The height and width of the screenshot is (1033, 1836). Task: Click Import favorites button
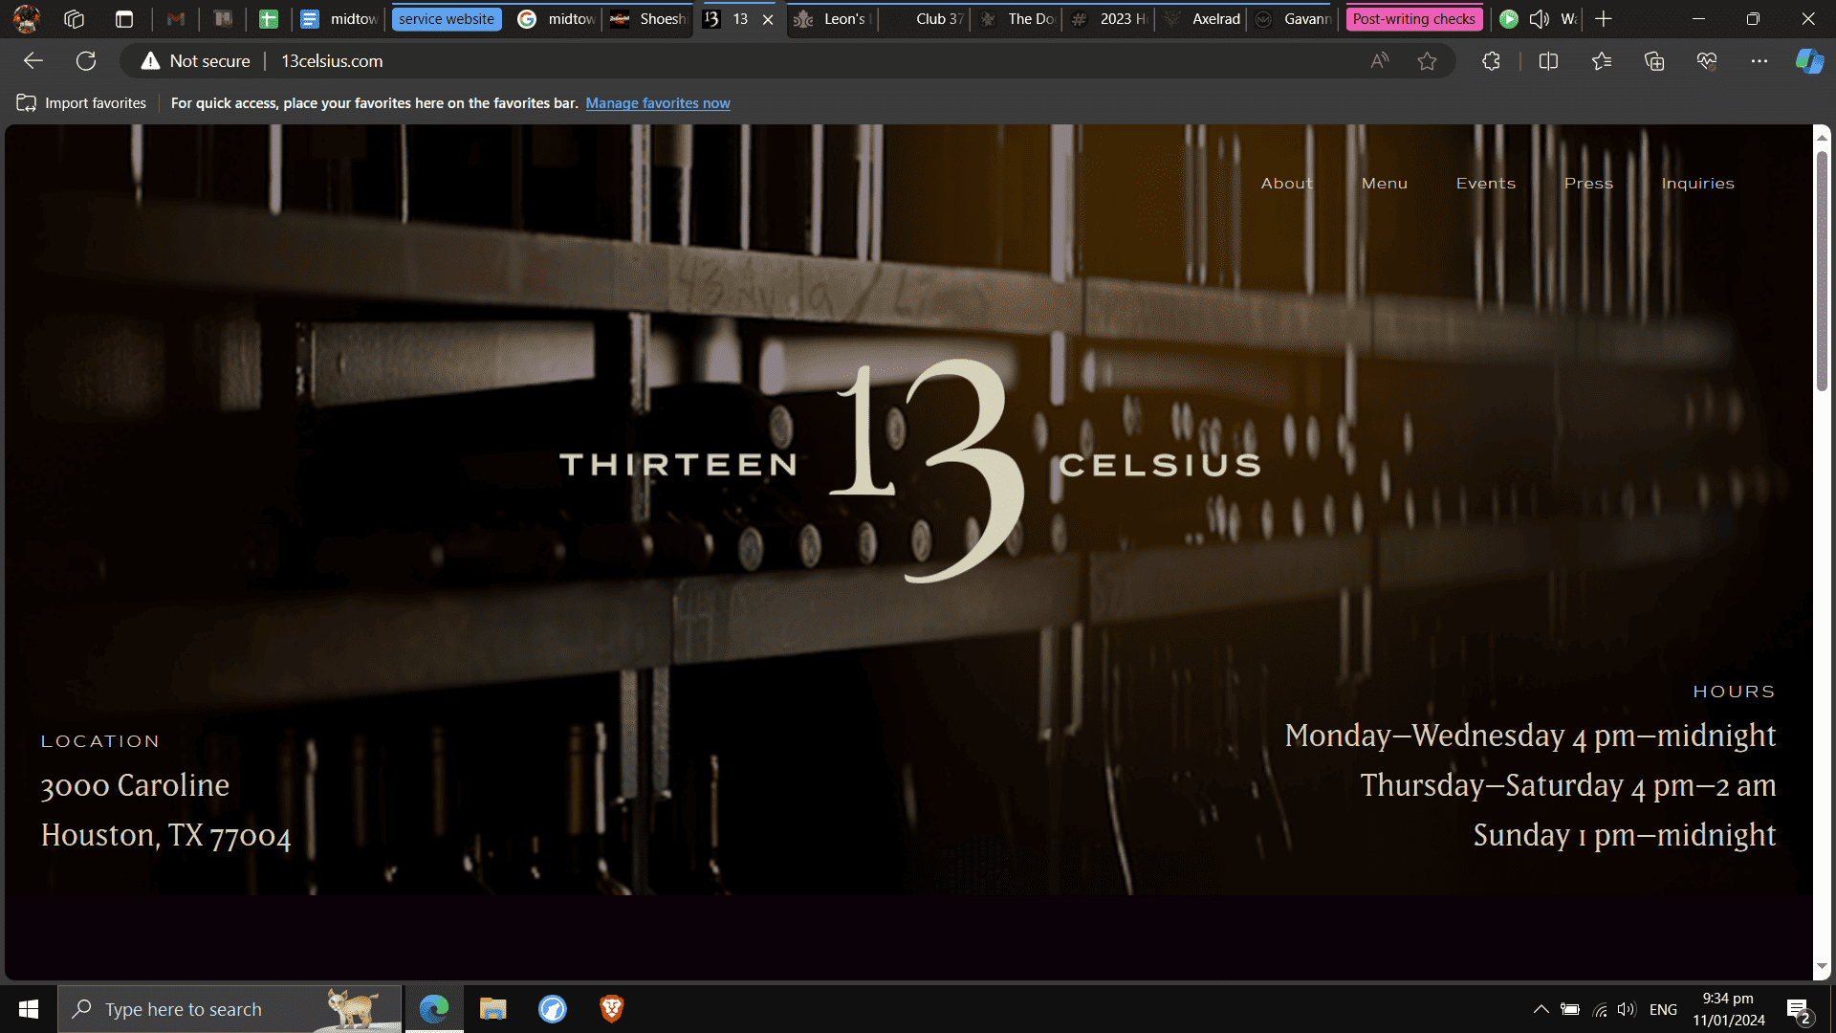coord(81,102)
